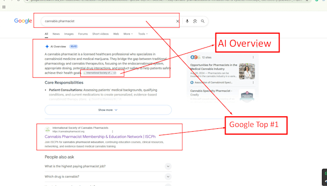Switch to the Short videos tab
The image size is (327, 186).
101,34
